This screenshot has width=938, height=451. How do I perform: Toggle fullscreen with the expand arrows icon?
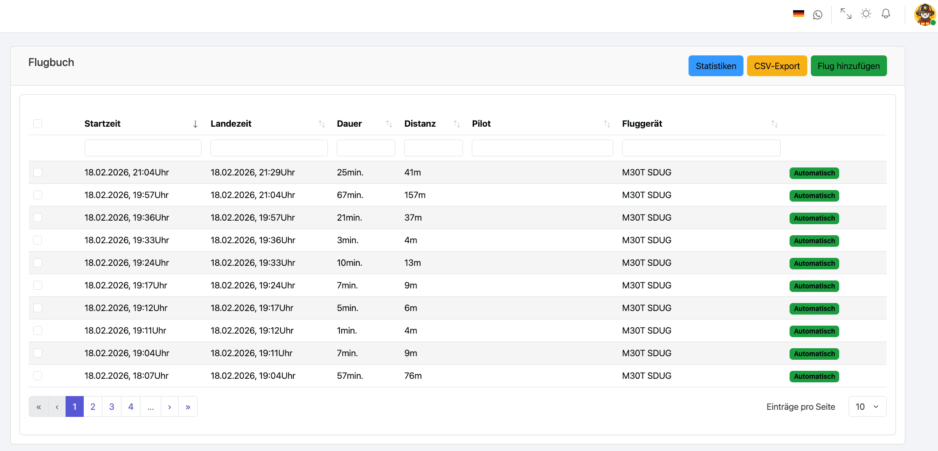[845, 14]
